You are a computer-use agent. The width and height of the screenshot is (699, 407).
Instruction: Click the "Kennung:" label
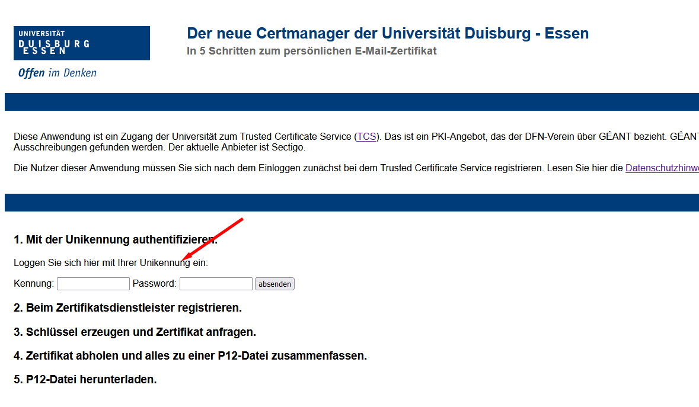point(34,284)
